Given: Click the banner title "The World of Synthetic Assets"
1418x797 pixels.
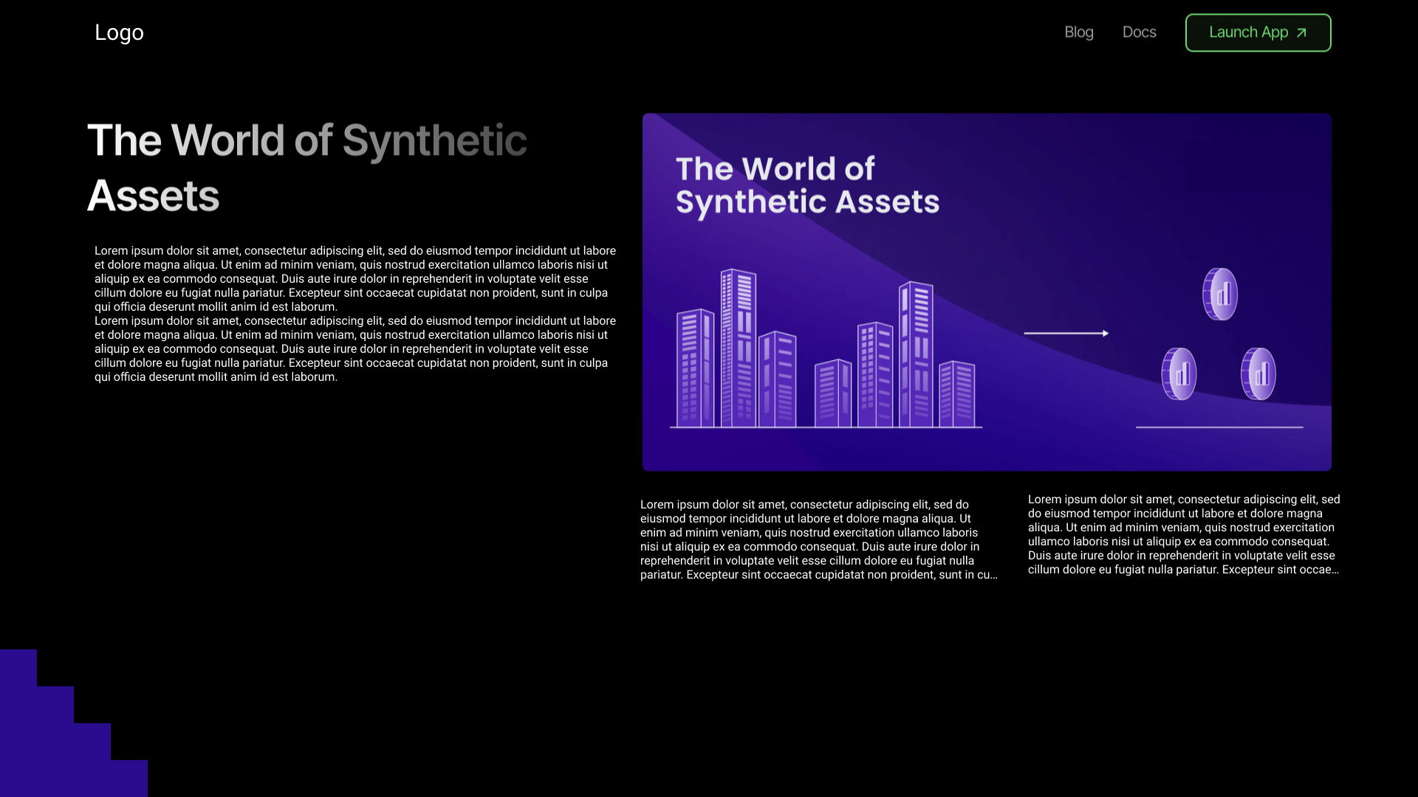Looking at the screenshot, I should (x=807, y=185).
